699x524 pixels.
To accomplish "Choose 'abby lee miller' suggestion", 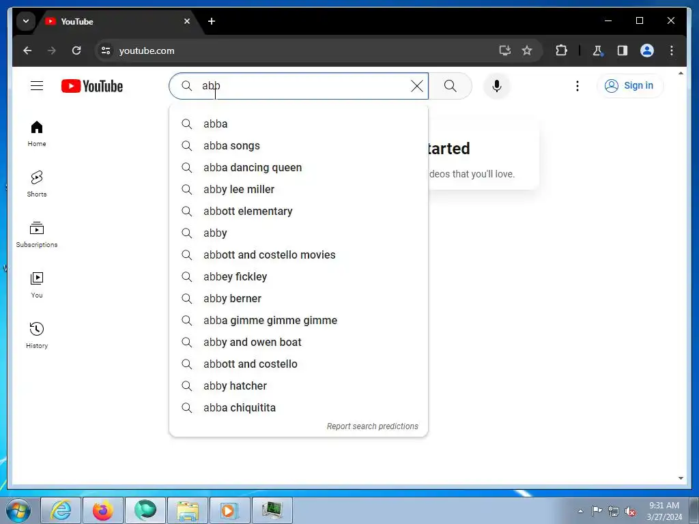I will click(299, 190).
